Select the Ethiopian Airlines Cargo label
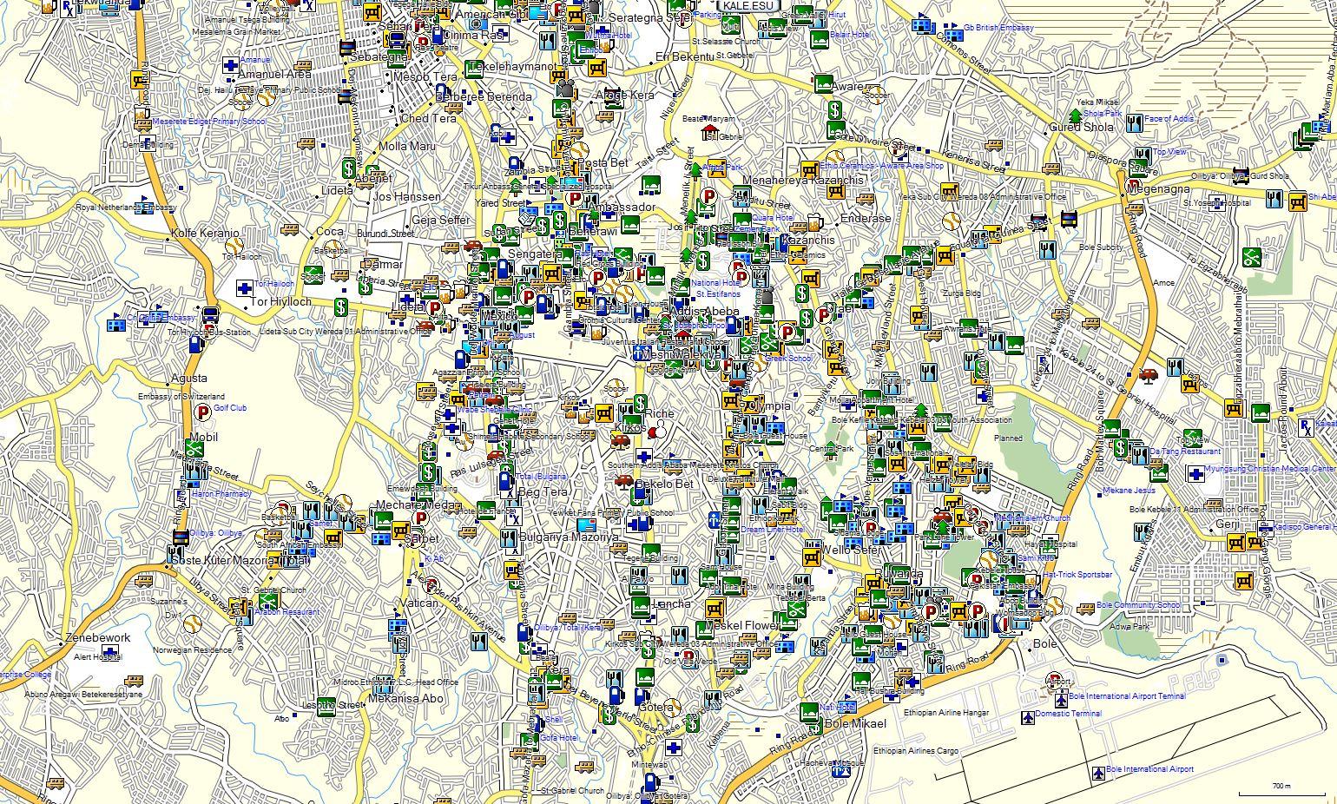The width and height of the screenshot is (1337, 804). pyautogui.click(x=915, y=750)
